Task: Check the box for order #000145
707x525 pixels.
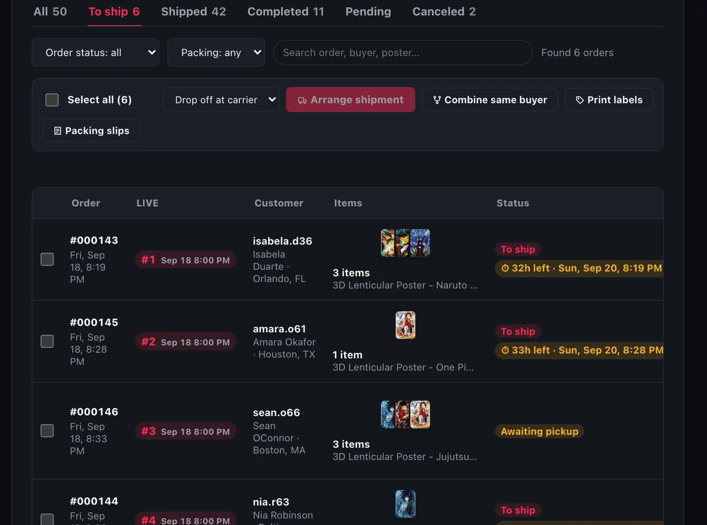Action: [x=47, y=341]
